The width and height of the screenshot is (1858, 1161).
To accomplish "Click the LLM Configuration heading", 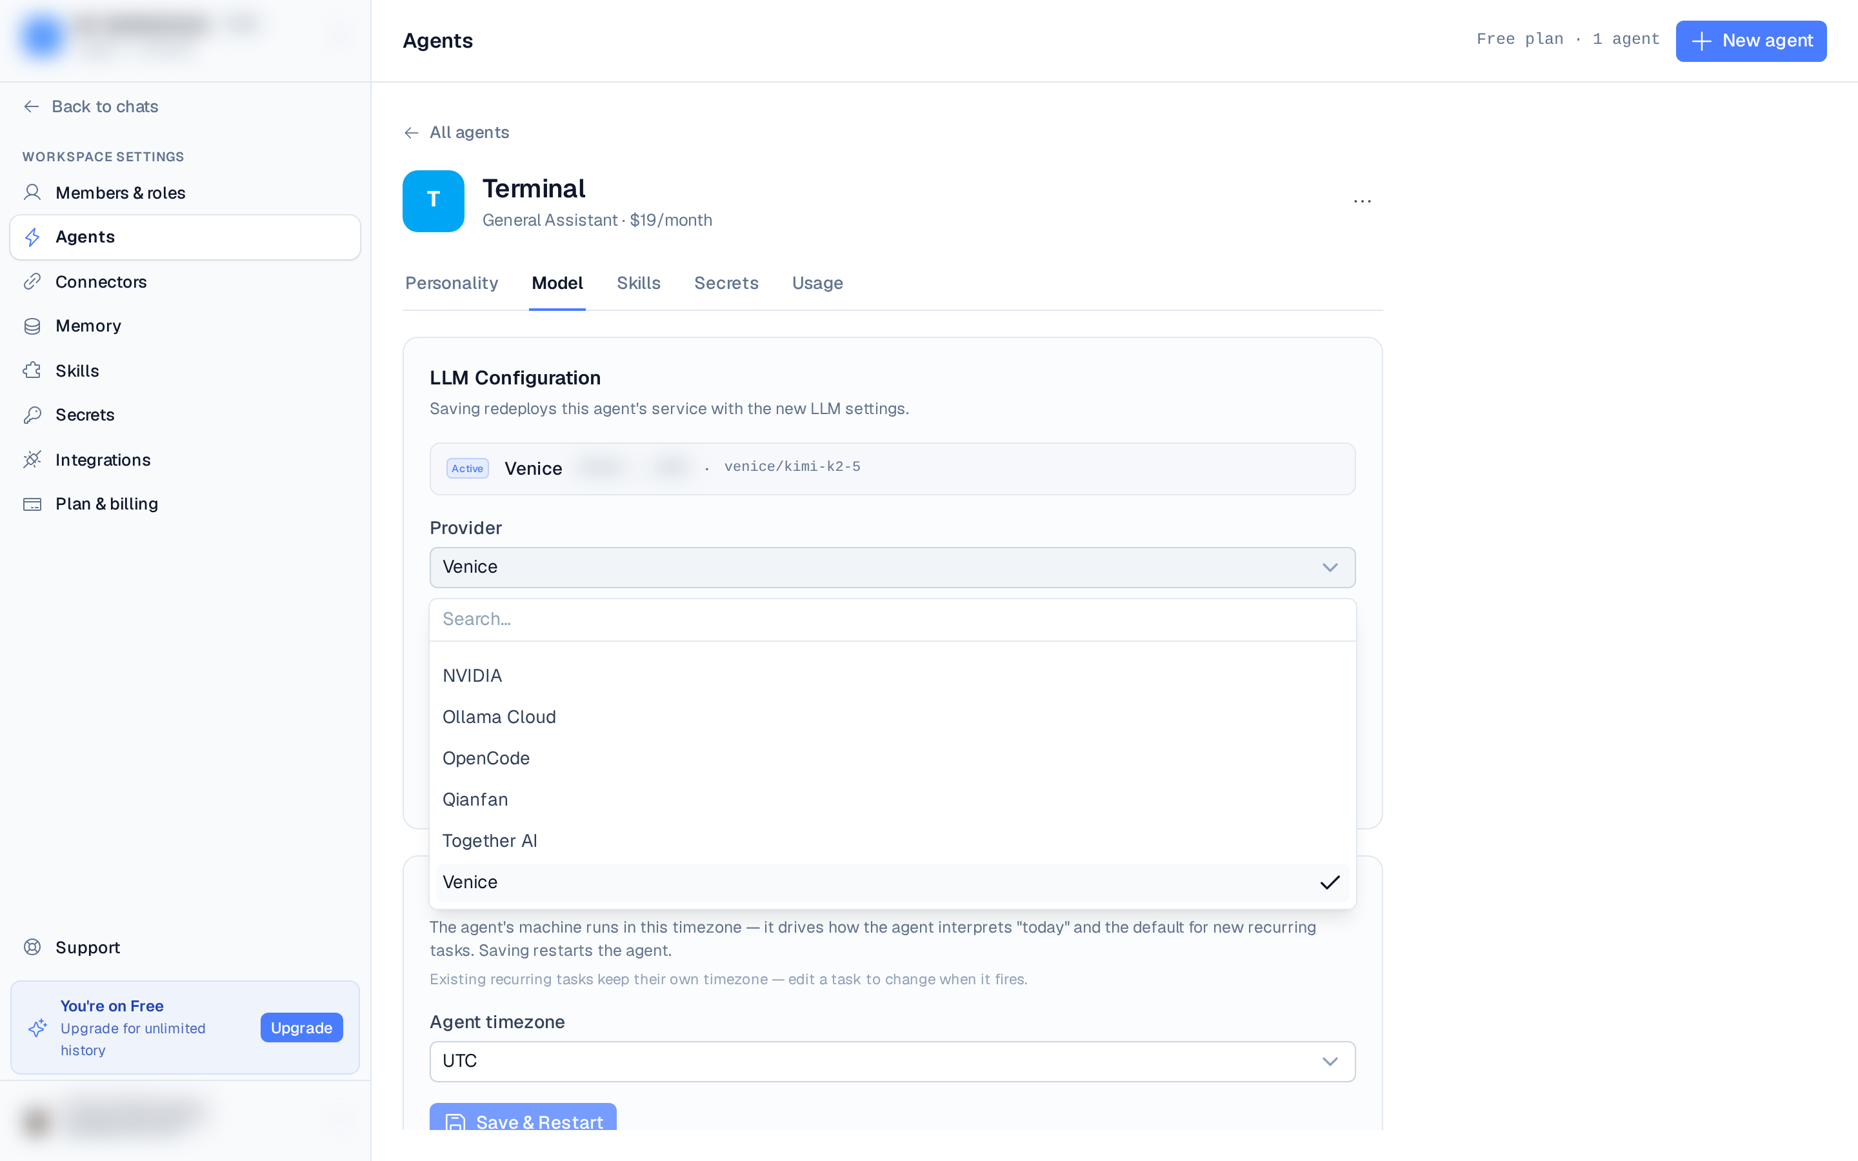I will (514, 379).
